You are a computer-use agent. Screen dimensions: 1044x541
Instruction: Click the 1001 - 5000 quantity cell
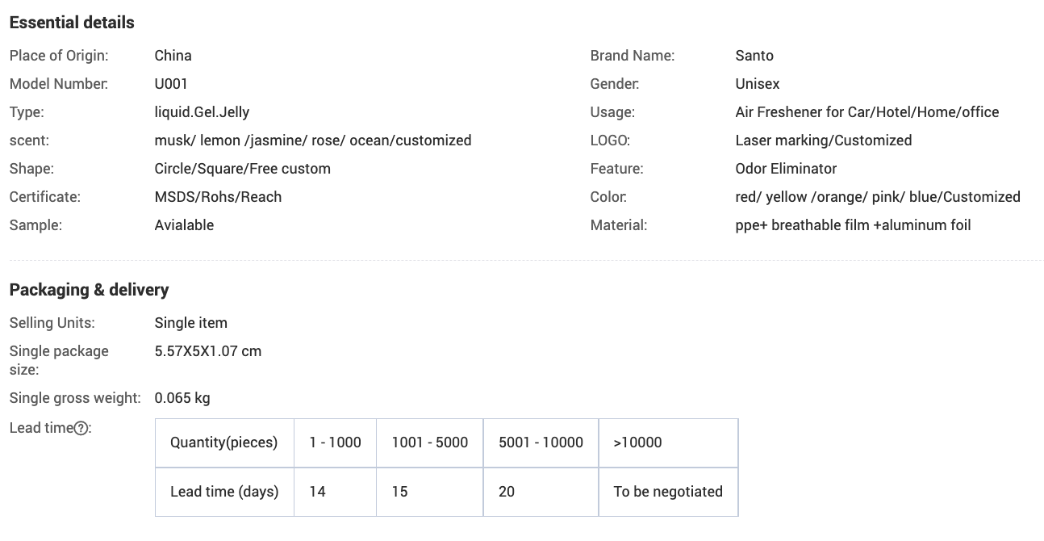[429, 442]
